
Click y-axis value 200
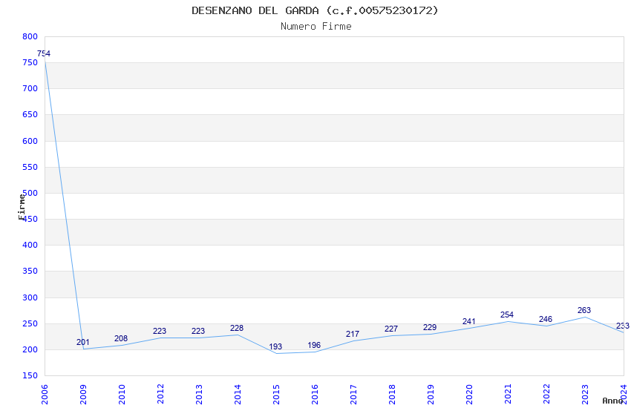pos(30,349)
